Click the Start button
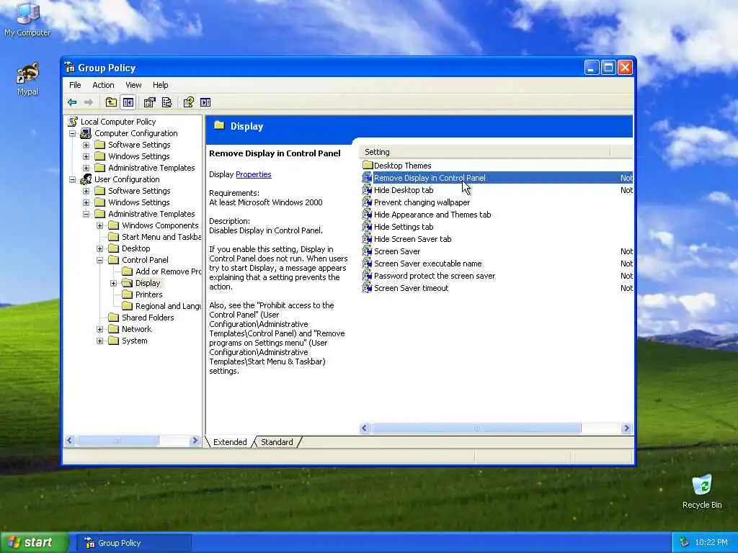 tap(35, 543)
